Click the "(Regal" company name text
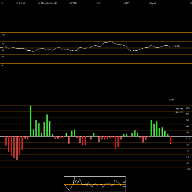The width and height of the screenshot is (192, 192). tap(152, 3)
